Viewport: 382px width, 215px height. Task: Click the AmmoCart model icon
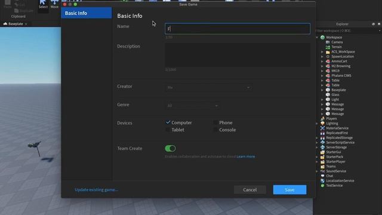coord(328,61)
